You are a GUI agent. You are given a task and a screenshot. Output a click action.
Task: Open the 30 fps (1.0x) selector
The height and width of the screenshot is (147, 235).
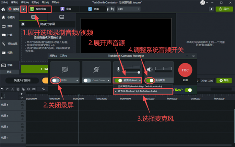[207, 81]
